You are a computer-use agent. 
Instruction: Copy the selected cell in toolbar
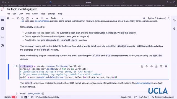click(23, 18)
